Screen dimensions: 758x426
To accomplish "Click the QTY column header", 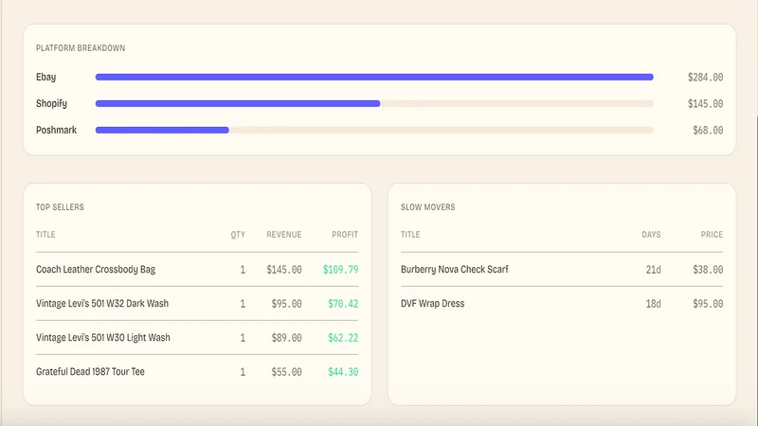I will pos(238,235).
